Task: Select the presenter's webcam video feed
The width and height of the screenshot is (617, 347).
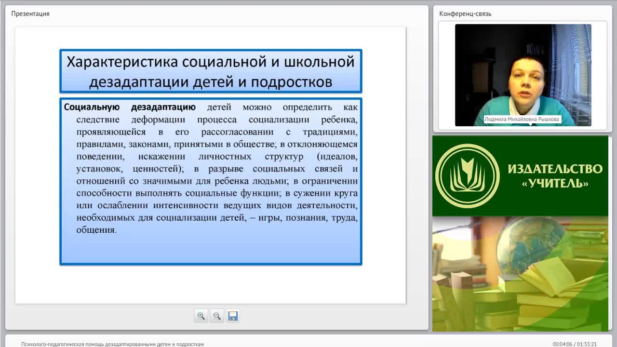Action: tap(523, 75)
